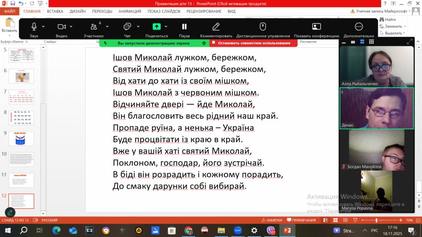This screenshot has width=422, height=237.
Task: Toggle camera with Видео button
Action: pos(61,27)
